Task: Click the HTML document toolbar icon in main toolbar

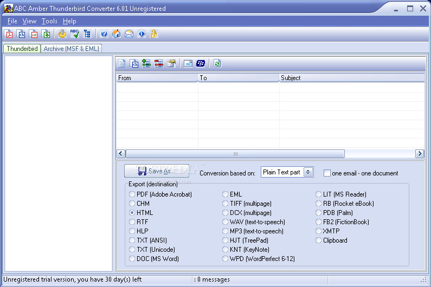Action: click(x=21, y=34)
